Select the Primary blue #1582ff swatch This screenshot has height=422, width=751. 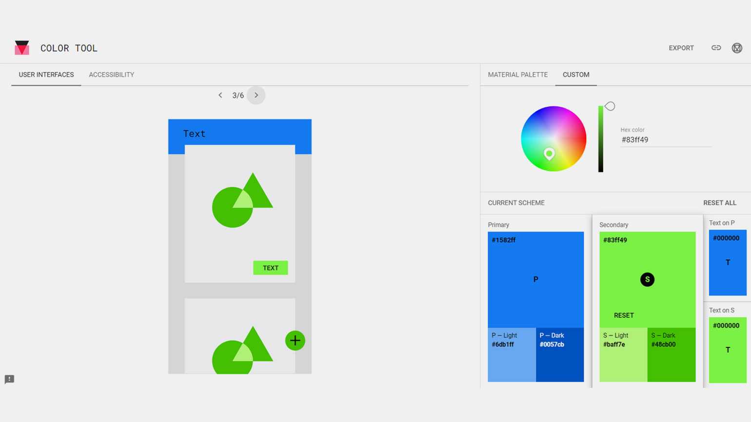[x=535, y=279]
